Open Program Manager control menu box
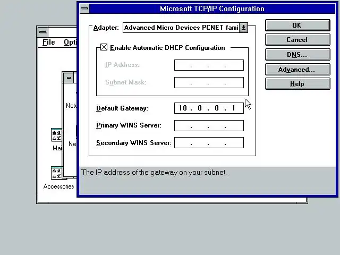 [42, 32]
